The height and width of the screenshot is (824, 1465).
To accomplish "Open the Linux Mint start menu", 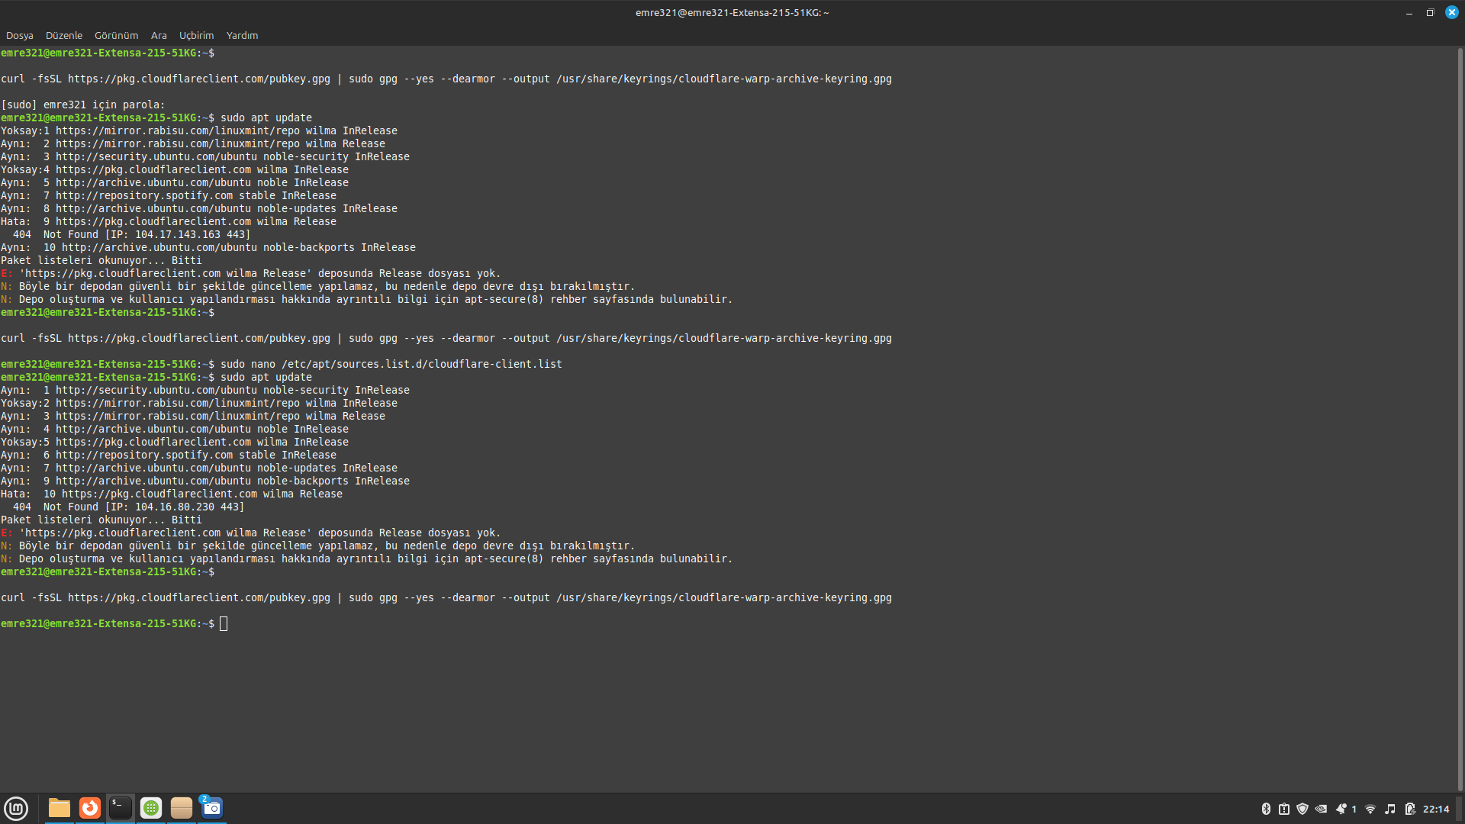I will click(x=16, y=808).
